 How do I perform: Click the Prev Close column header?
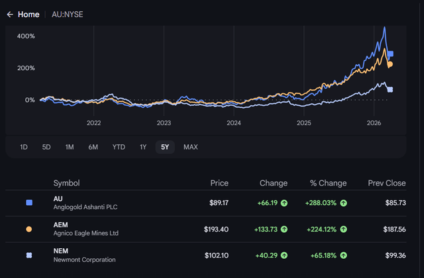click(x=387, y=183)
